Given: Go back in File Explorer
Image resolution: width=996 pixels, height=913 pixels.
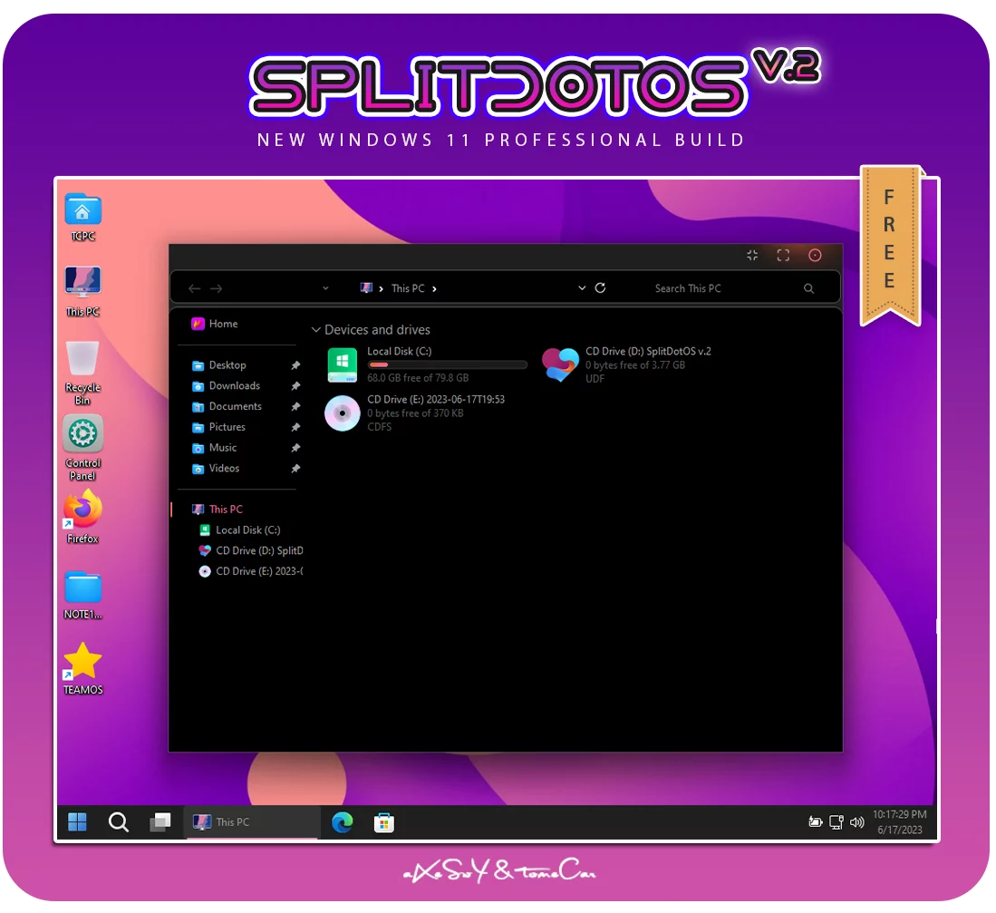Looking at the screenshot, I should coord(194,288).
